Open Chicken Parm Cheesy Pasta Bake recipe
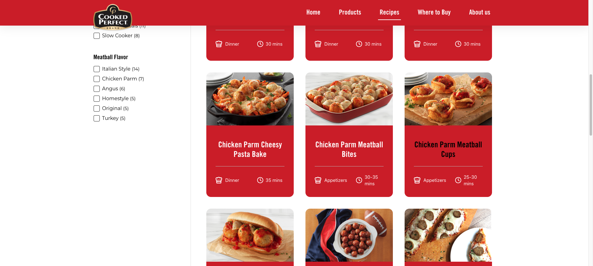Image resolution: width=593 pixels, height=266 pixels. pyautogui.click(x=250, y=149)
